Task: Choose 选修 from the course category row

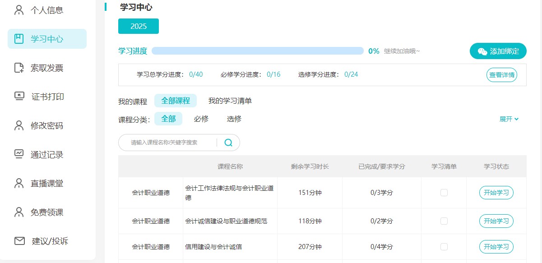Action: click(234, 119)
